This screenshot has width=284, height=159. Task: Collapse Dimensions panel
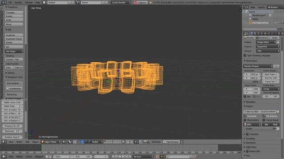(251, 61)
